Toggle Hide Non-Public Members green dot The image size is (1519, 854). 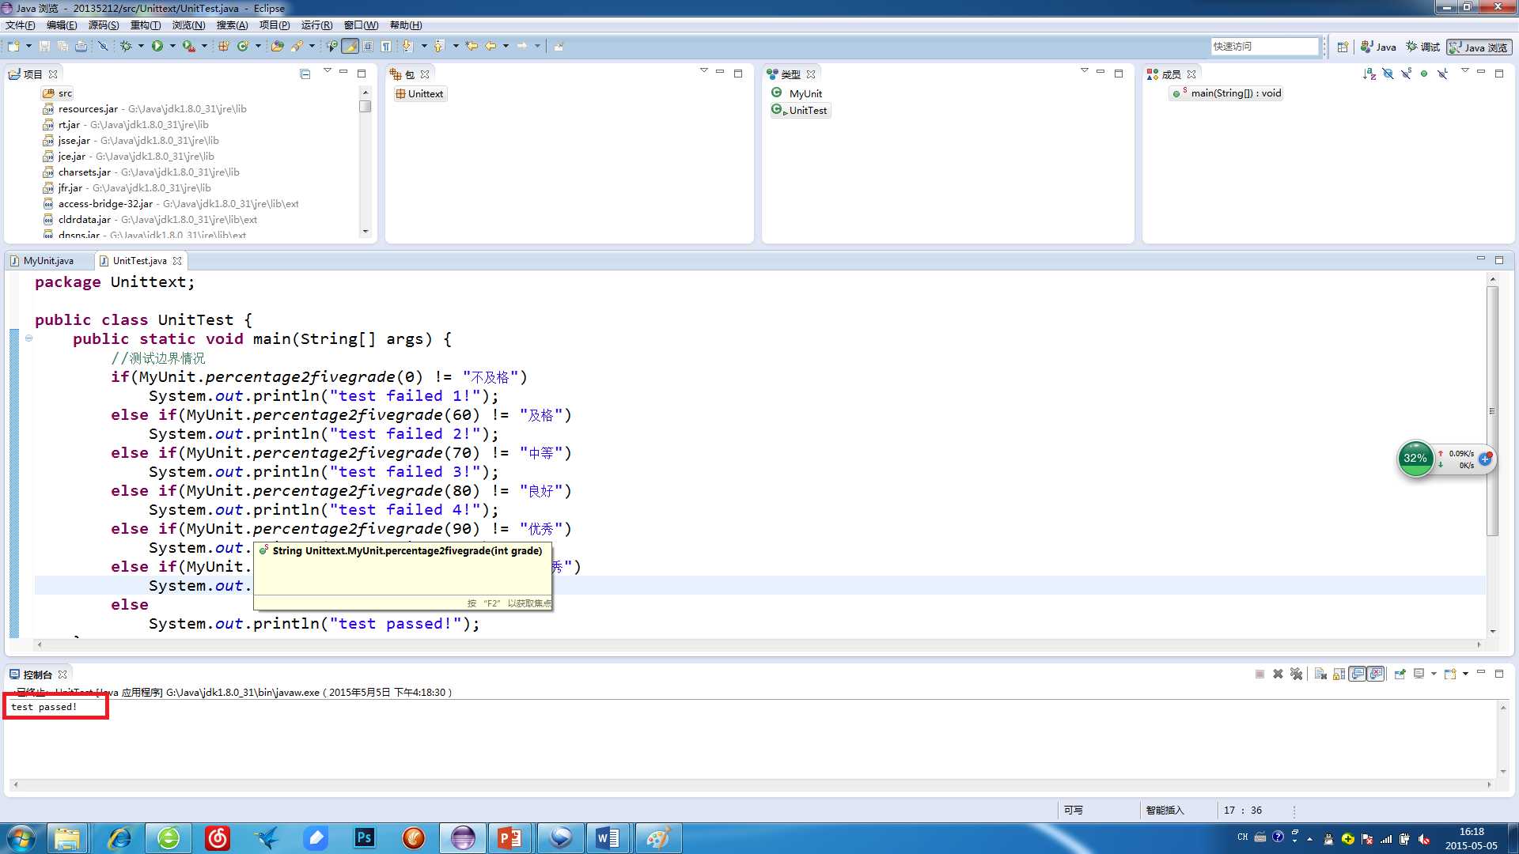pos(1424,74)
